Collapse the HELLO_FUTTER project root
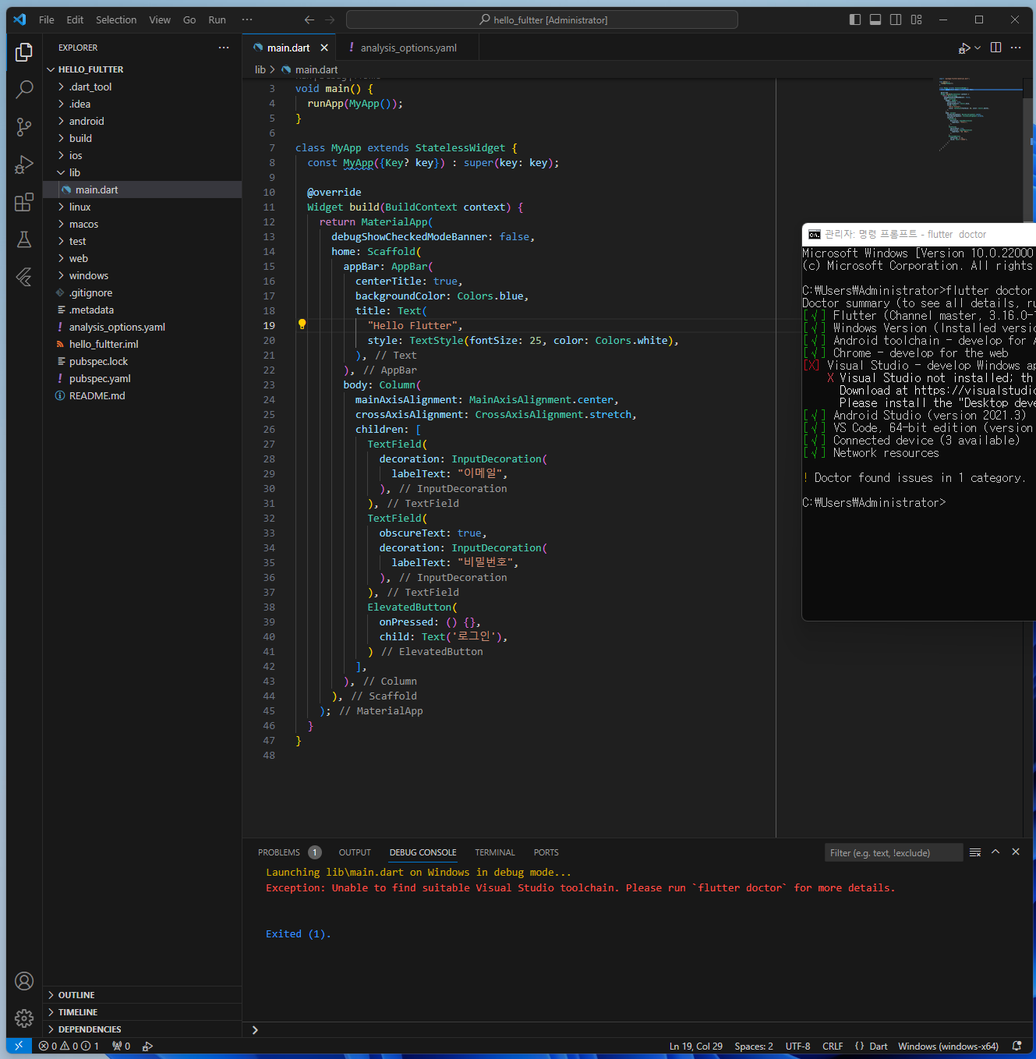 click(142, 69)
